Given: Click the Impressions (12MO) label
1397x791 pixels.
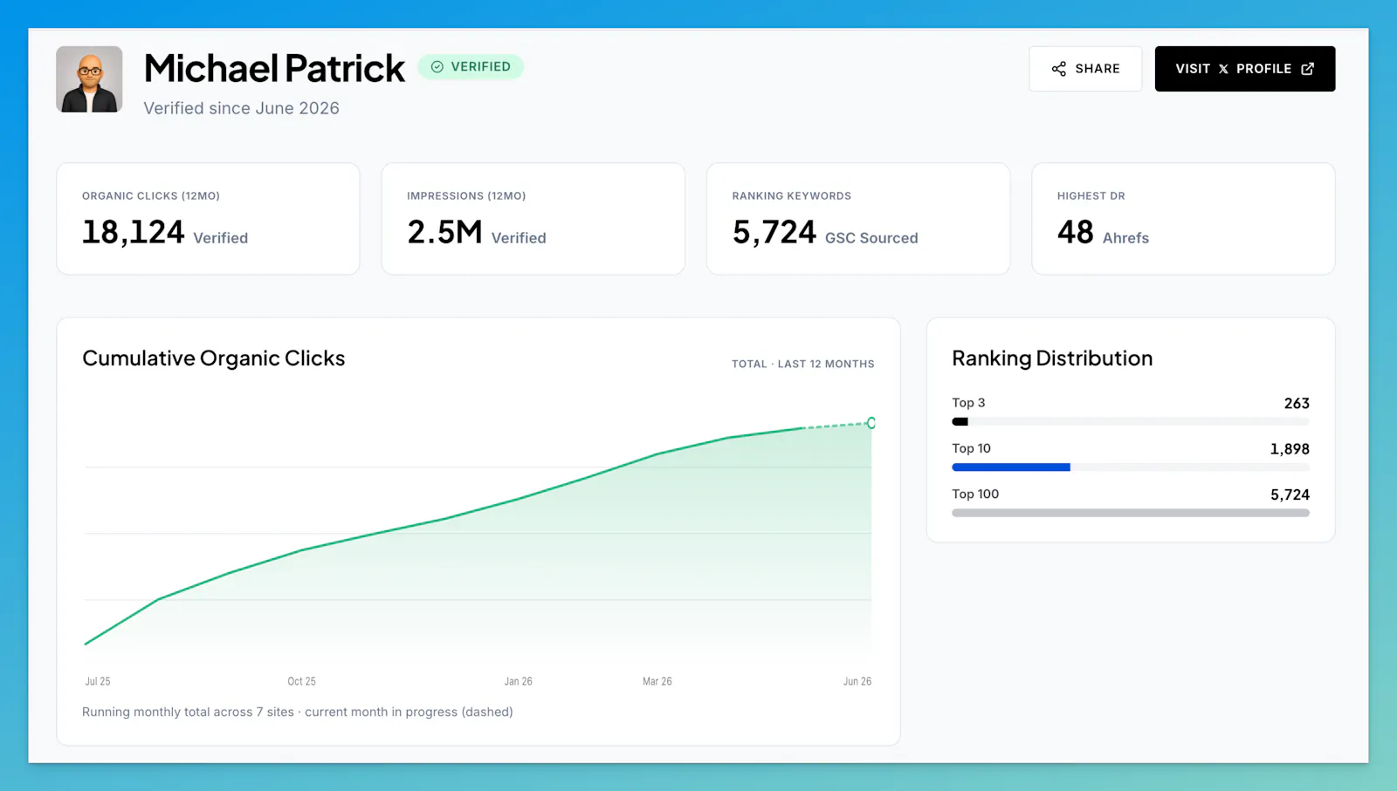Looking at the screenshot, I should [x=466, y=196].
